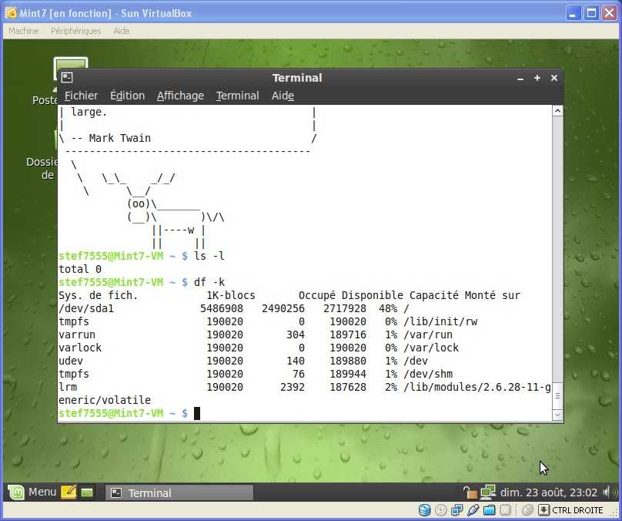Click the volume speaker icon in Mint panel
This screenshot has height=521, width=622.
(x=610, y=492)
